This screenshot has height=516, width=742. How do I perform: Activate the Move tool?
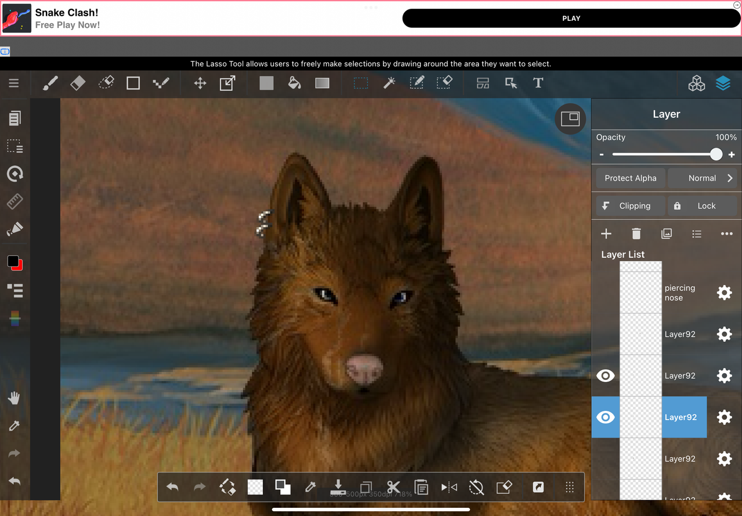coord(200,84)
